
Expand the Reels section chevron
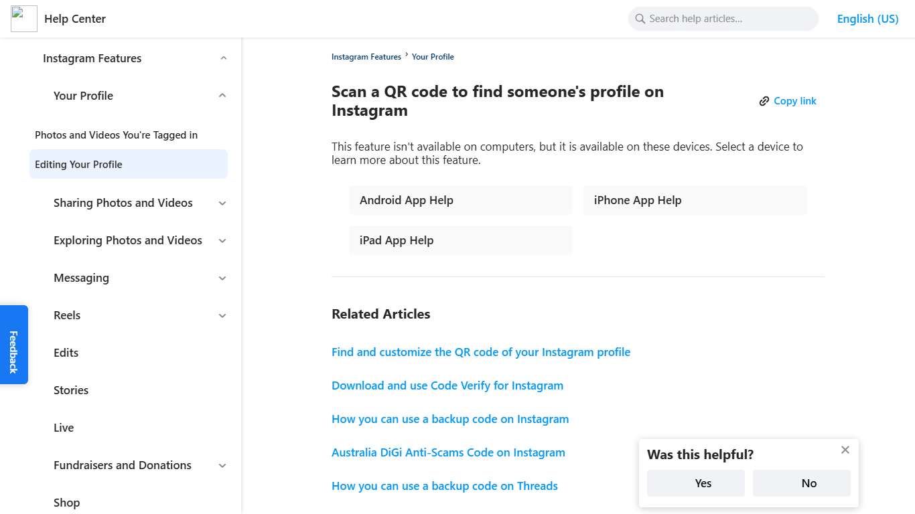(223, 315)
